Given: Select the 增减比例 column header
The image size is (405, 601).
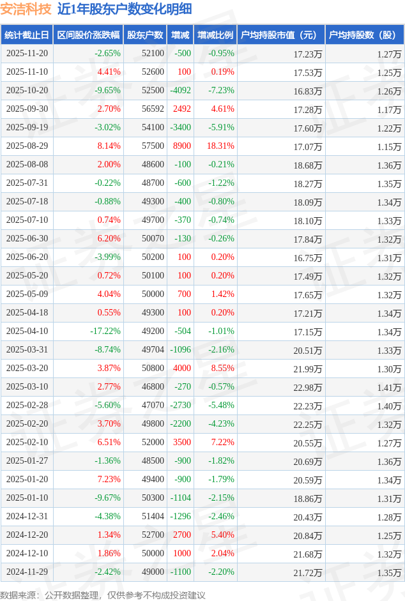Looking at the screenshot, I should pos(215,35).
